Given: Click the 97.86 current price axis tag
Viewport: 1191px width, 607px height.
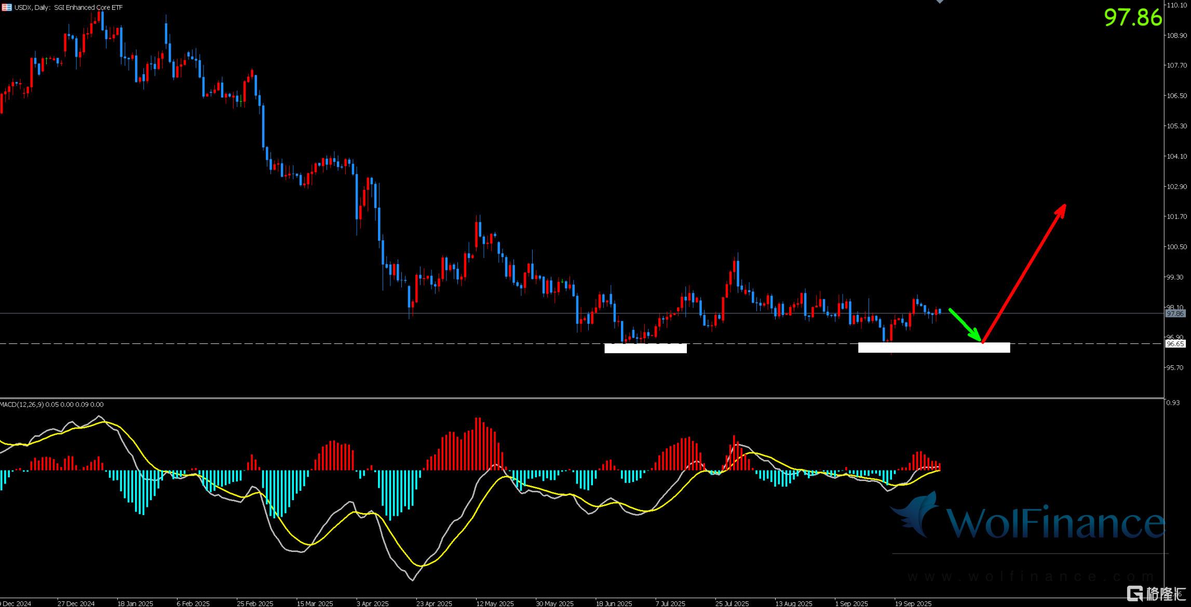Looking at the screenshot, I should point(1175,313).
